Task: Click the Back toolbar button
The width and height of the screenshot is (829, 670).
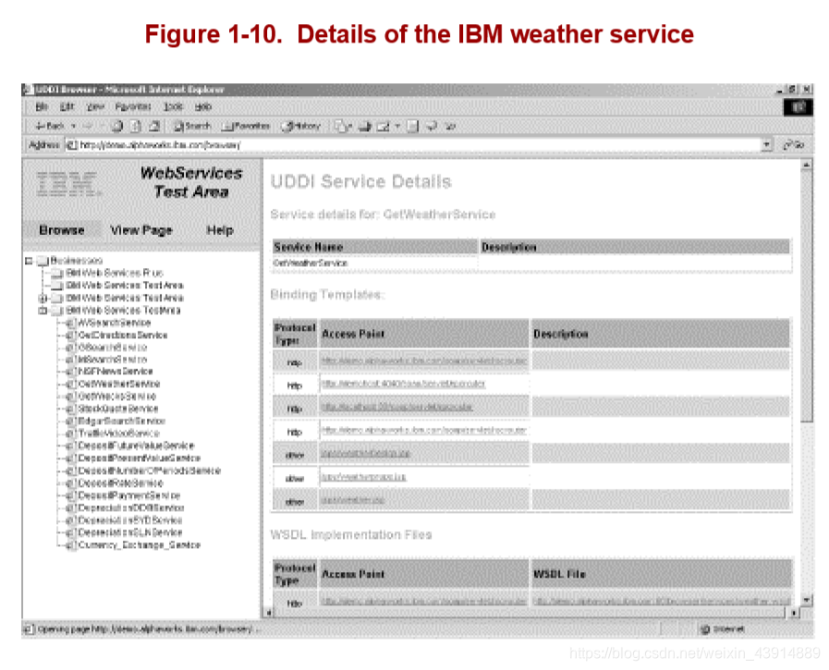Action: 50,126
